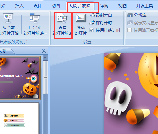Enable 使用演示者视图 checkbox

coord(129,30)
